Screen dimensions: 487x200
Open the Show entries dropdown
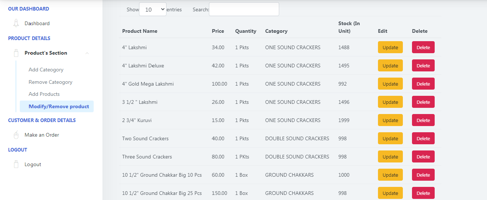coord(153,9)
